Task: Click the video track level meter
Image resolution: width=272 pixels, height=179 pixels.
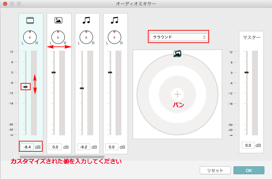Action: pyautogui.click(x=34, y=93)
